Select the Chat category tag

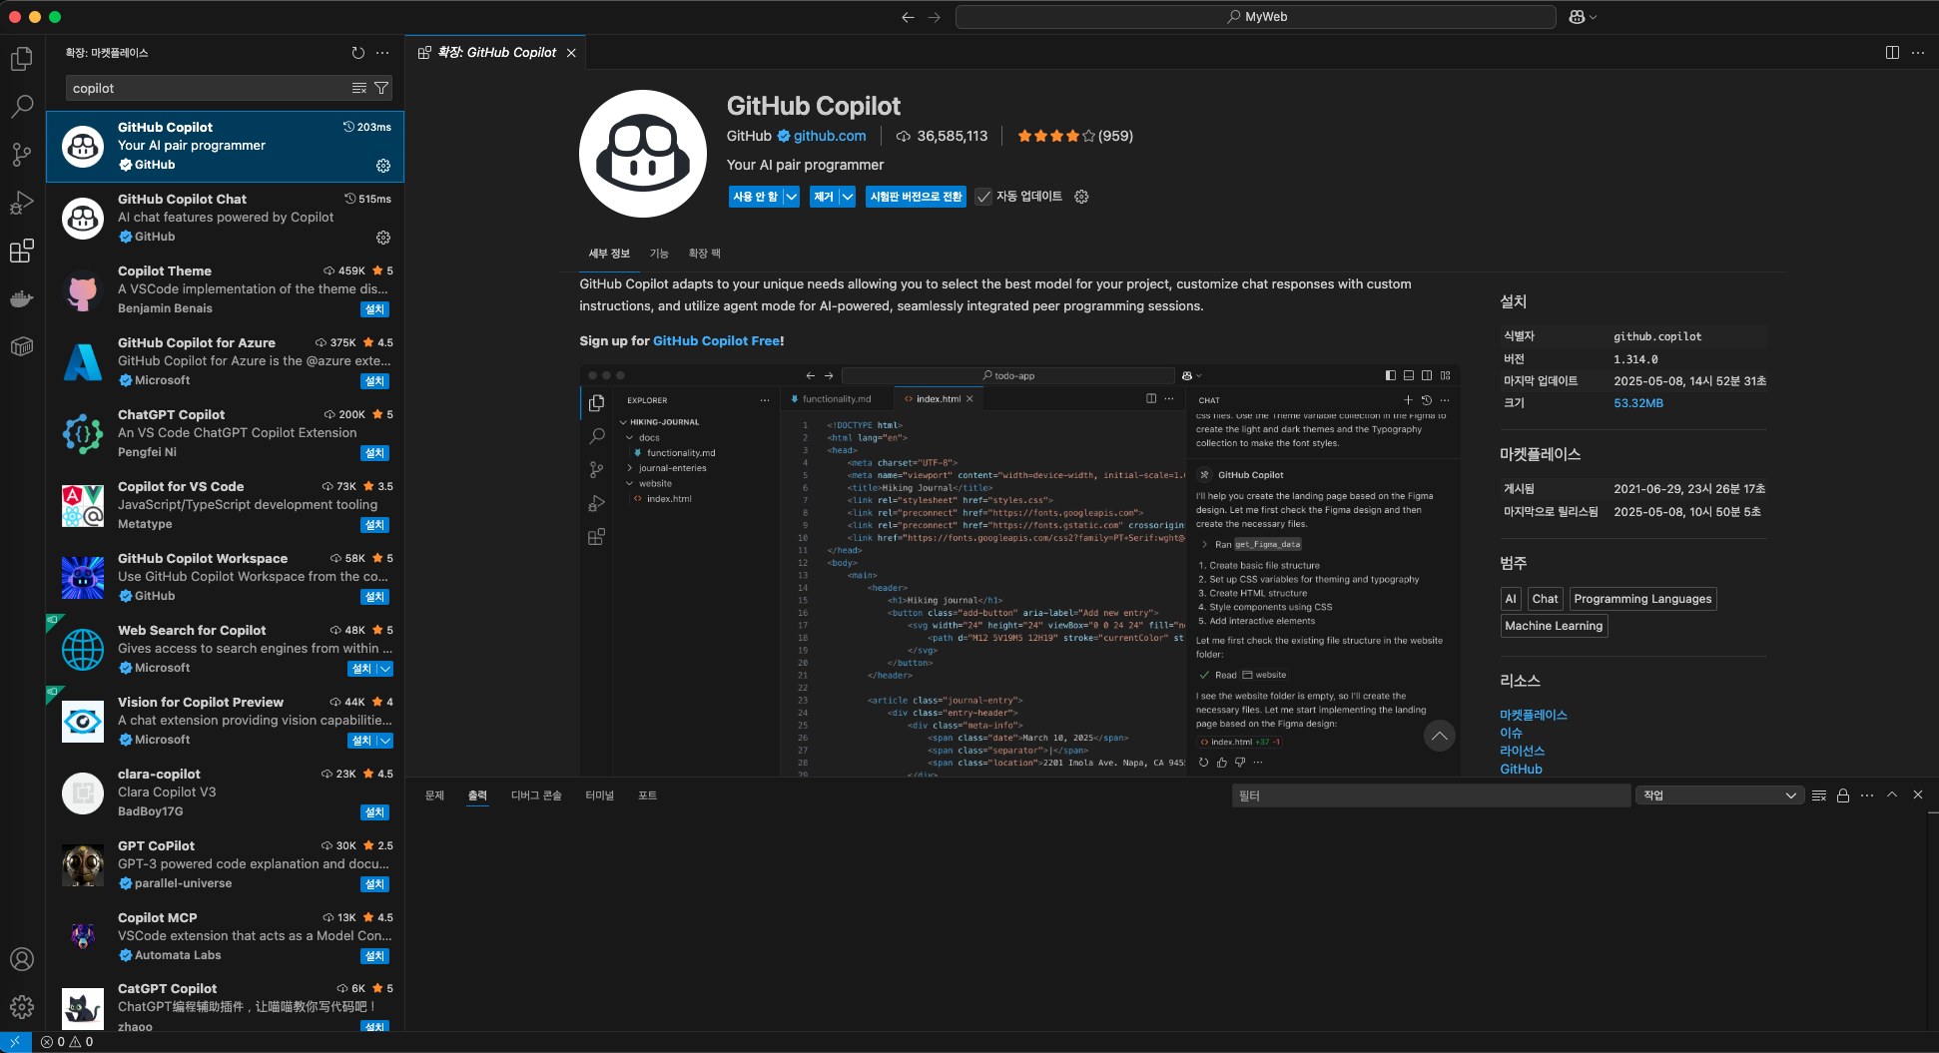pyautogui.click(x=1545, y=599)
